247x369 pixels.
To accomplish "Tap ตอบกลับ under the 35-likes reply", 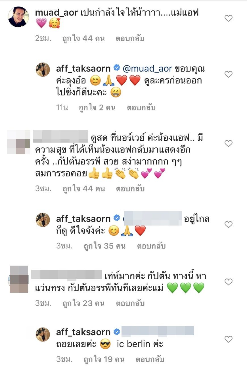I will [151, 246].
